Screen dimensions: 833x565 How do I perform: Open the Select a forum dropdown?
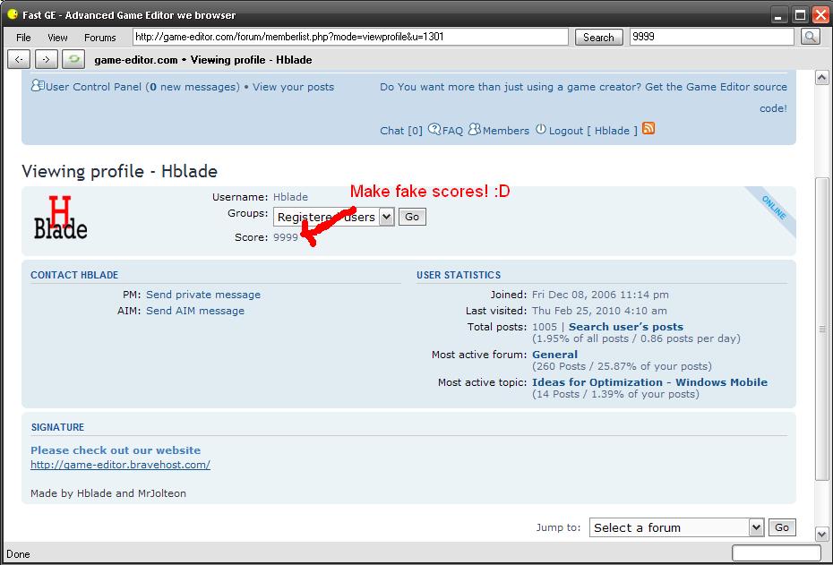(676, 527)
